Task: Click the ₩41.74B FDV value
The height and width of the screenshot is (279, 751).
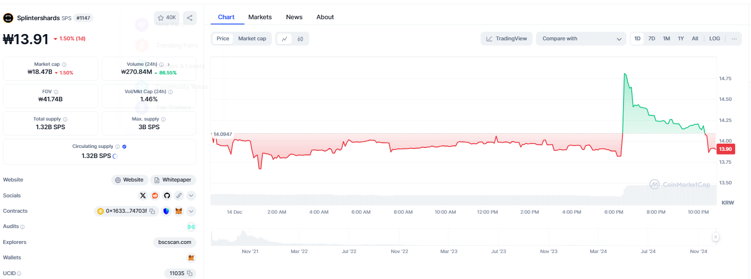Action: [x=51, y=99]
